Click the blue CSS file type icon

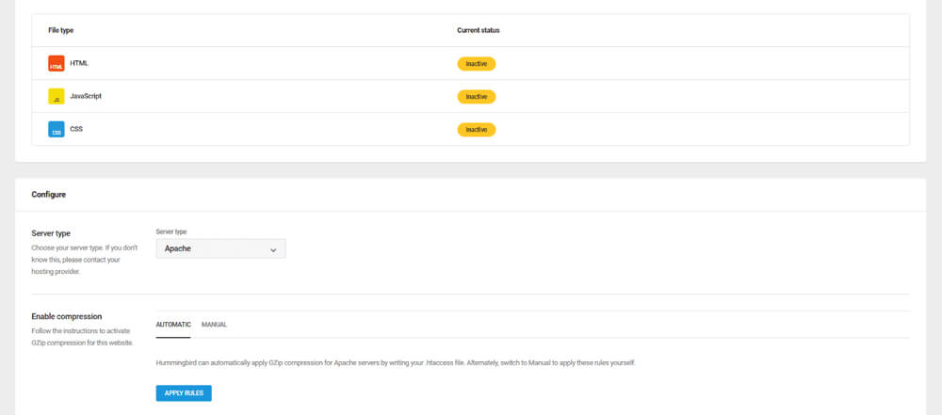(x=56, y=129)
